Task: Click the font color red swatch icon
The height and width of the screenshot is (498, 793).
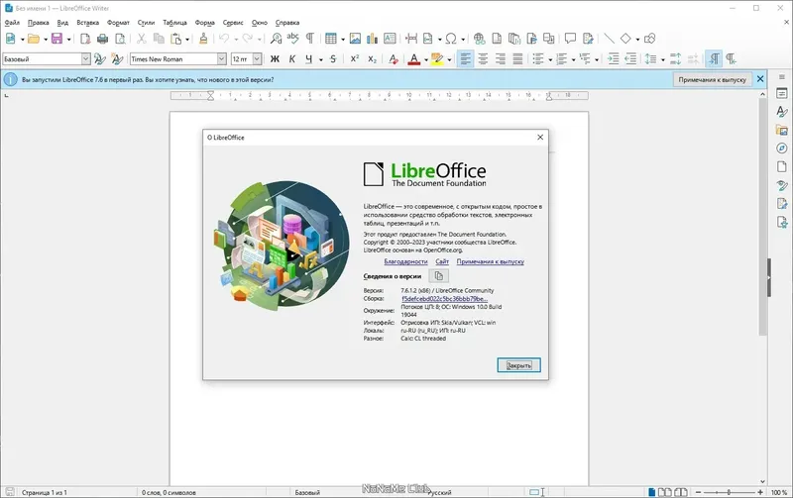Action: tap(414, 59)
